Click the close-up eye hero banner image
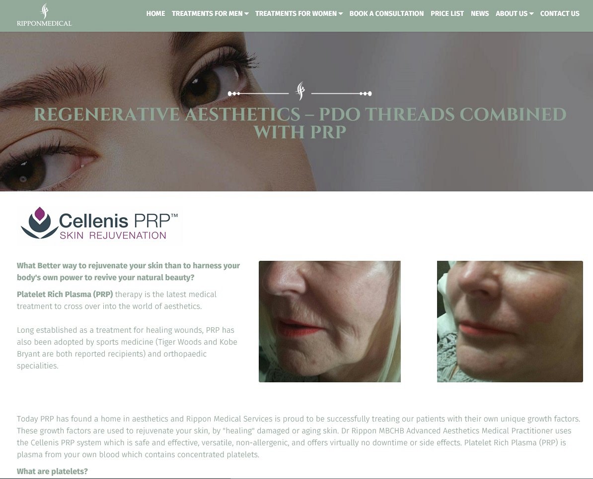 click(296, 112)
